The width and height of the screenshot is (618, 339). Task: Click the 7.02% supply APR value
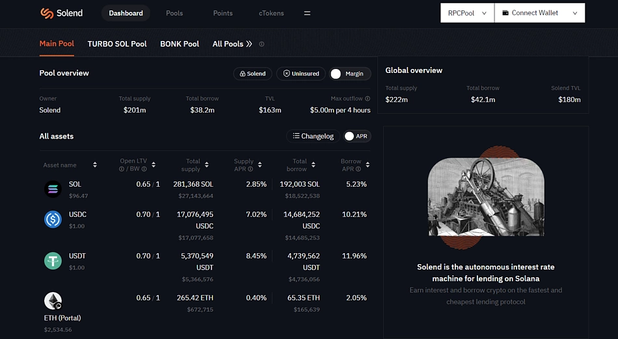[256, 215]
